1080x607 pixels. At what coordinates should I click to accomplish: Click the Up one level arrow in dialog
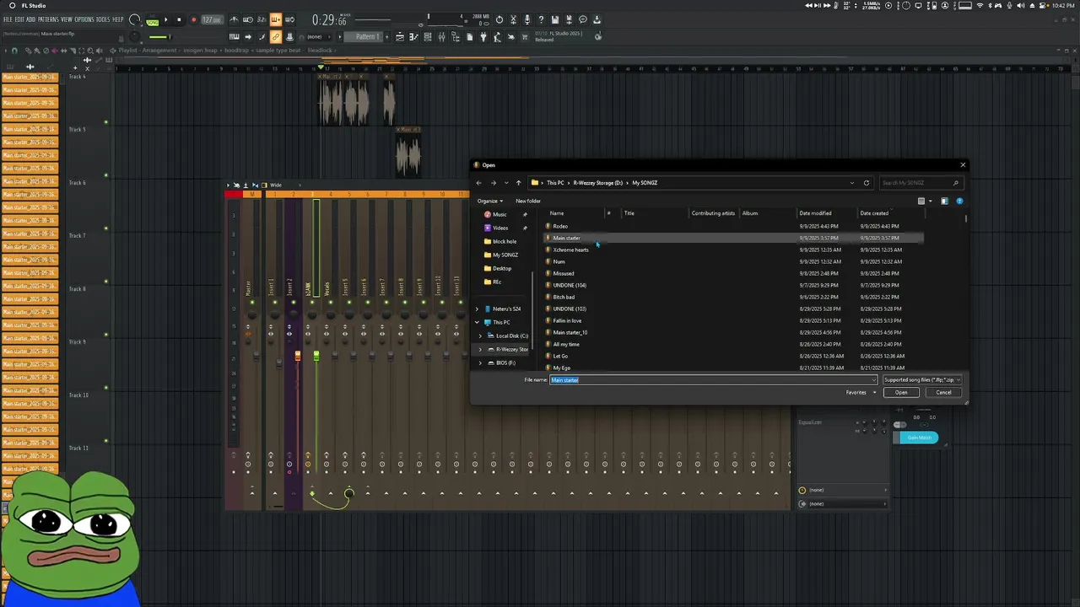(x=518, y=182)
